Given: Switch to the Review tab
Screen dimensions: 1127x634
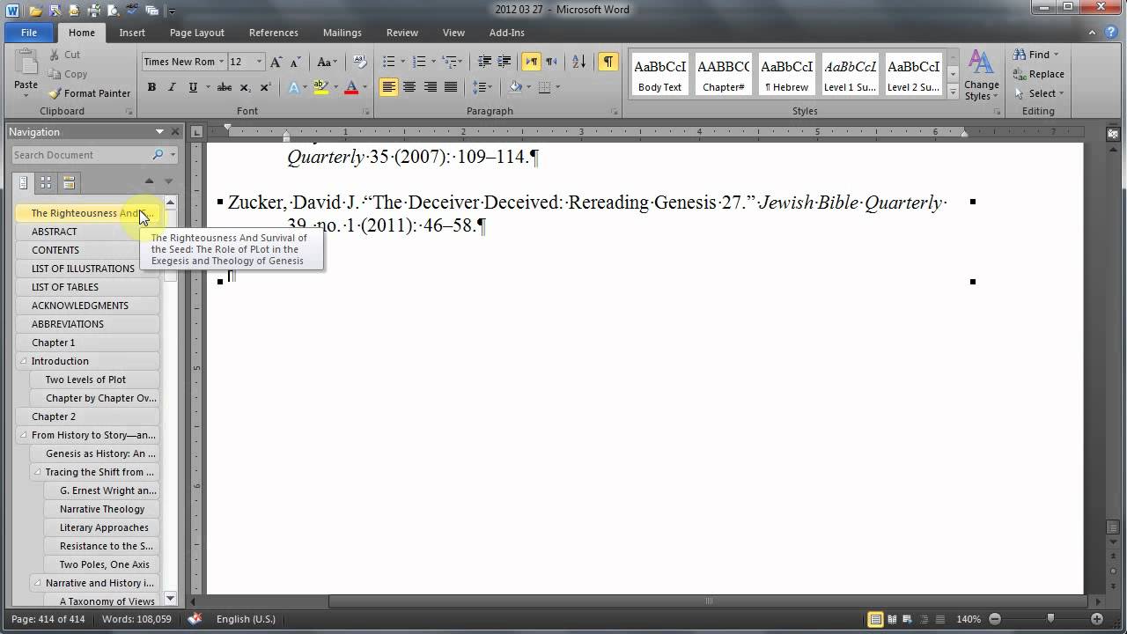Looking at the screenshot, I should pos(402,33).
